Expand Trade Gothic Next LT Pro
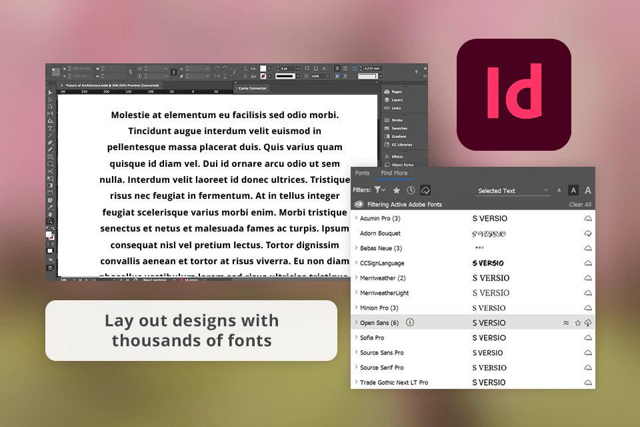The height and width of the screenshot is (427, 640). point(356,382)
